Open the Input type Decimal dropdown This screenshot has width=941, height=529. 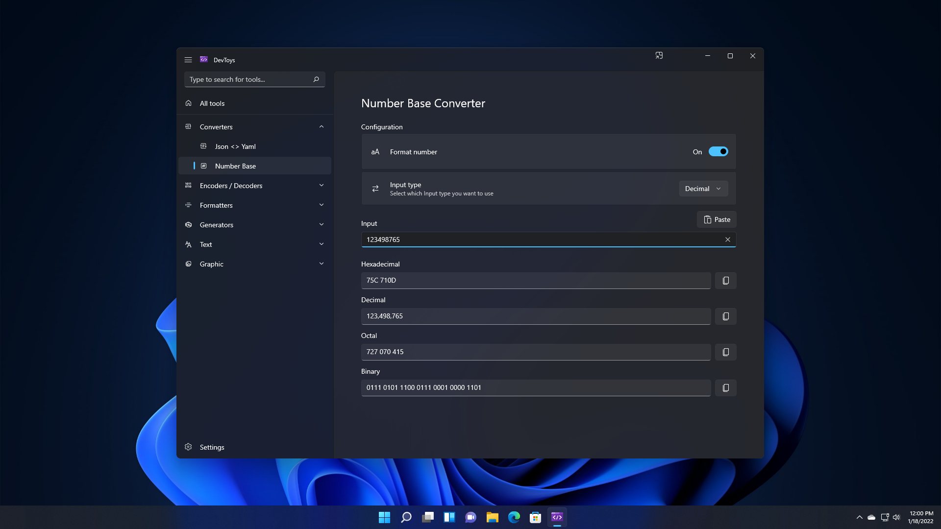pyautogui.click(x=703, y=189)
